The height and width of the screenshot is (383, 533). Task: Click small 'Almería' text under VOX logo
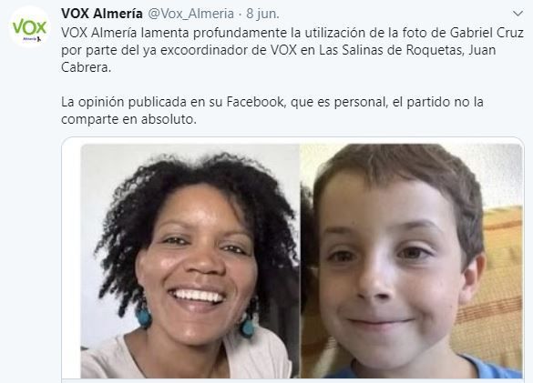[x=30, y=39]
